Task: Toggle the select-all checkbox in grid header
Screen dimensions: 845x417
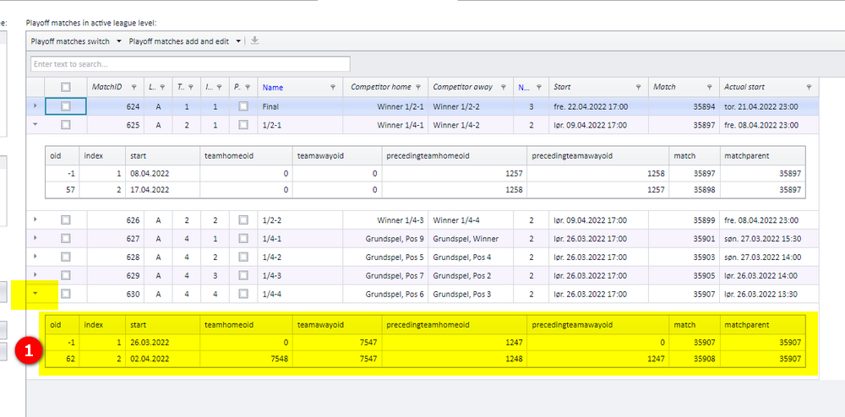Action: tap(66, 87)
